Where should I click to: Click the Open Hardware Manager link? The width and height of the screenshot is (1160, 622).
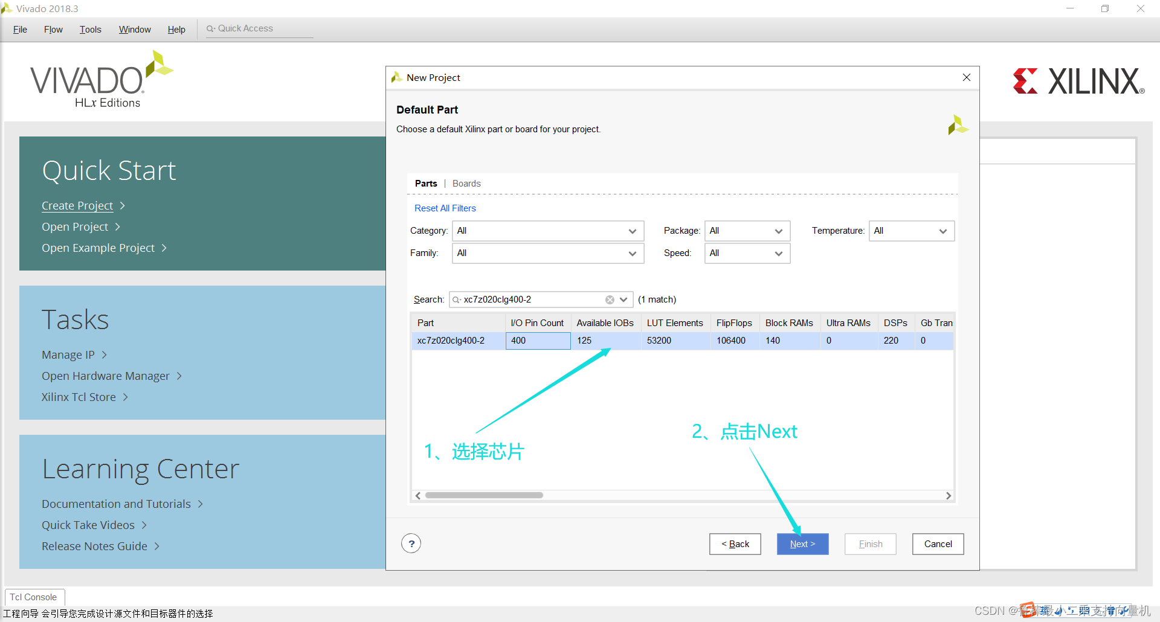pos(106,376)
